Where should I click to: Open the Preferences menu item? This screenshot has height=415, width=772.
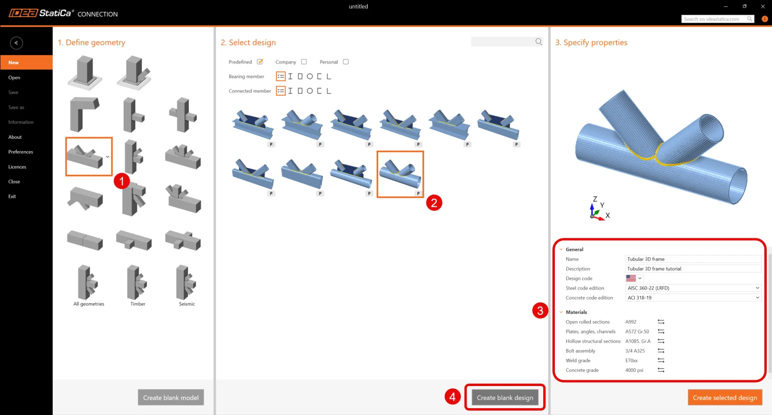[x=21, y=152]
